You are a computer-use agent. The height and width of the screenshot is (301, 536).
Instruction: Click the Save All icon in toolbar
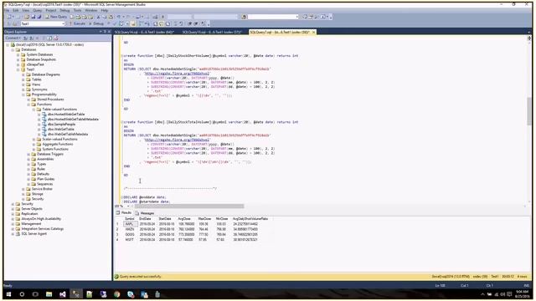(39, 17)
